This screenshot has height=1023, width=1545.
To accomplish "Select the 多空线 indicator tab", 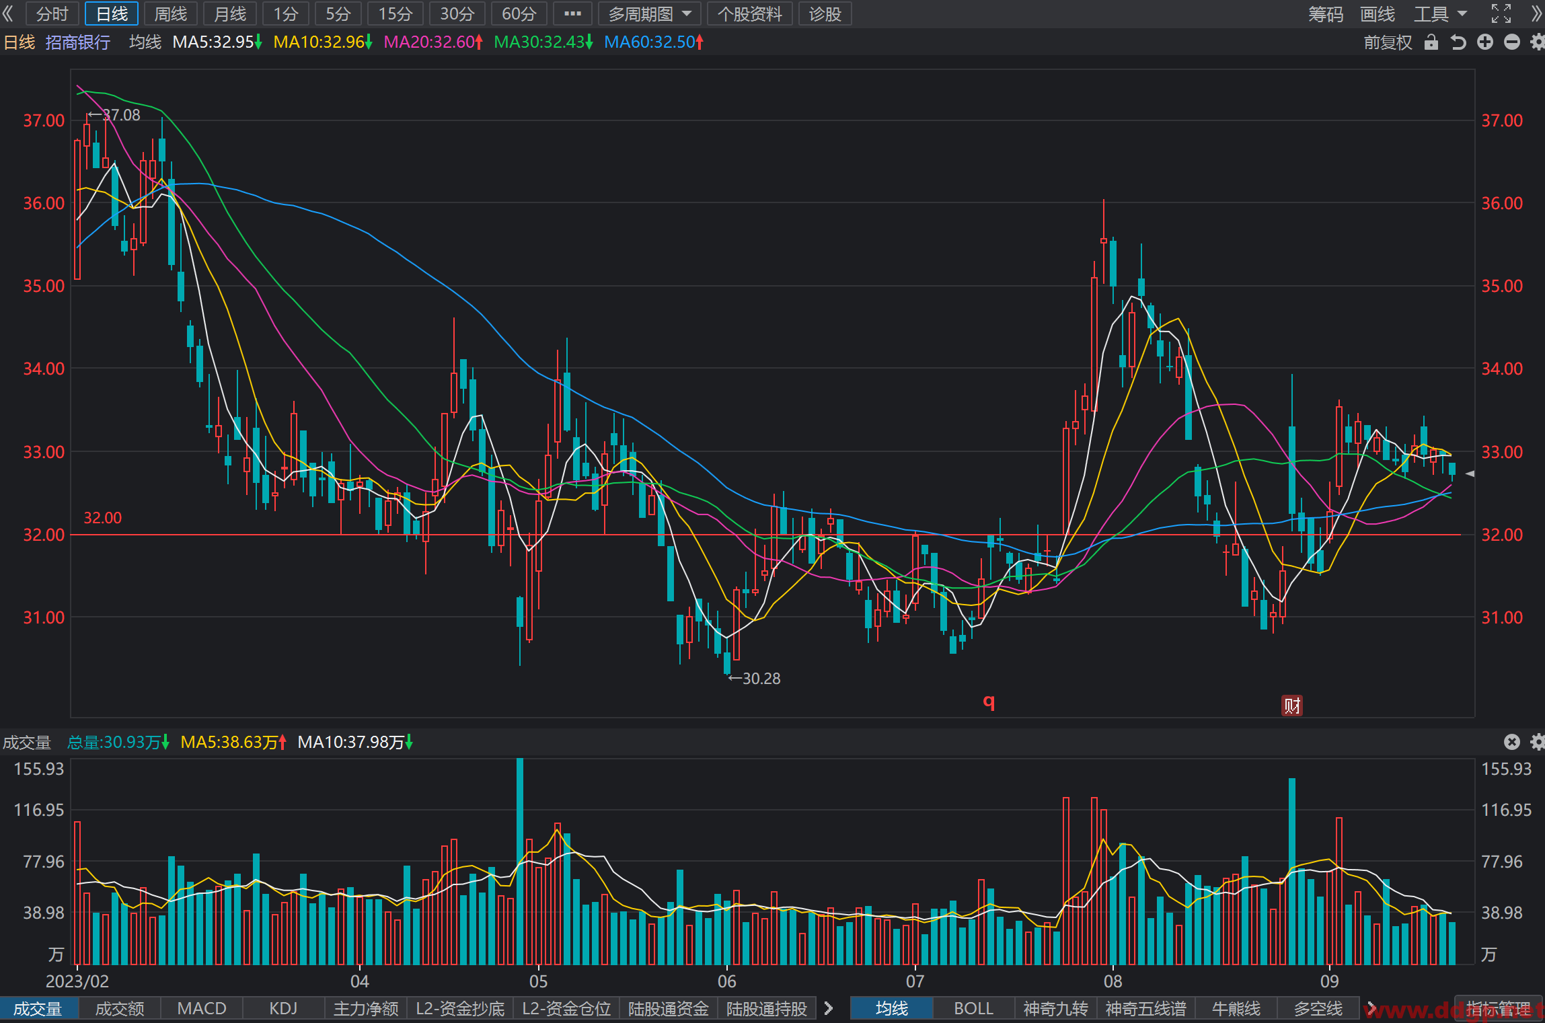I will pyautogui.click(x=1318, y=1009).
